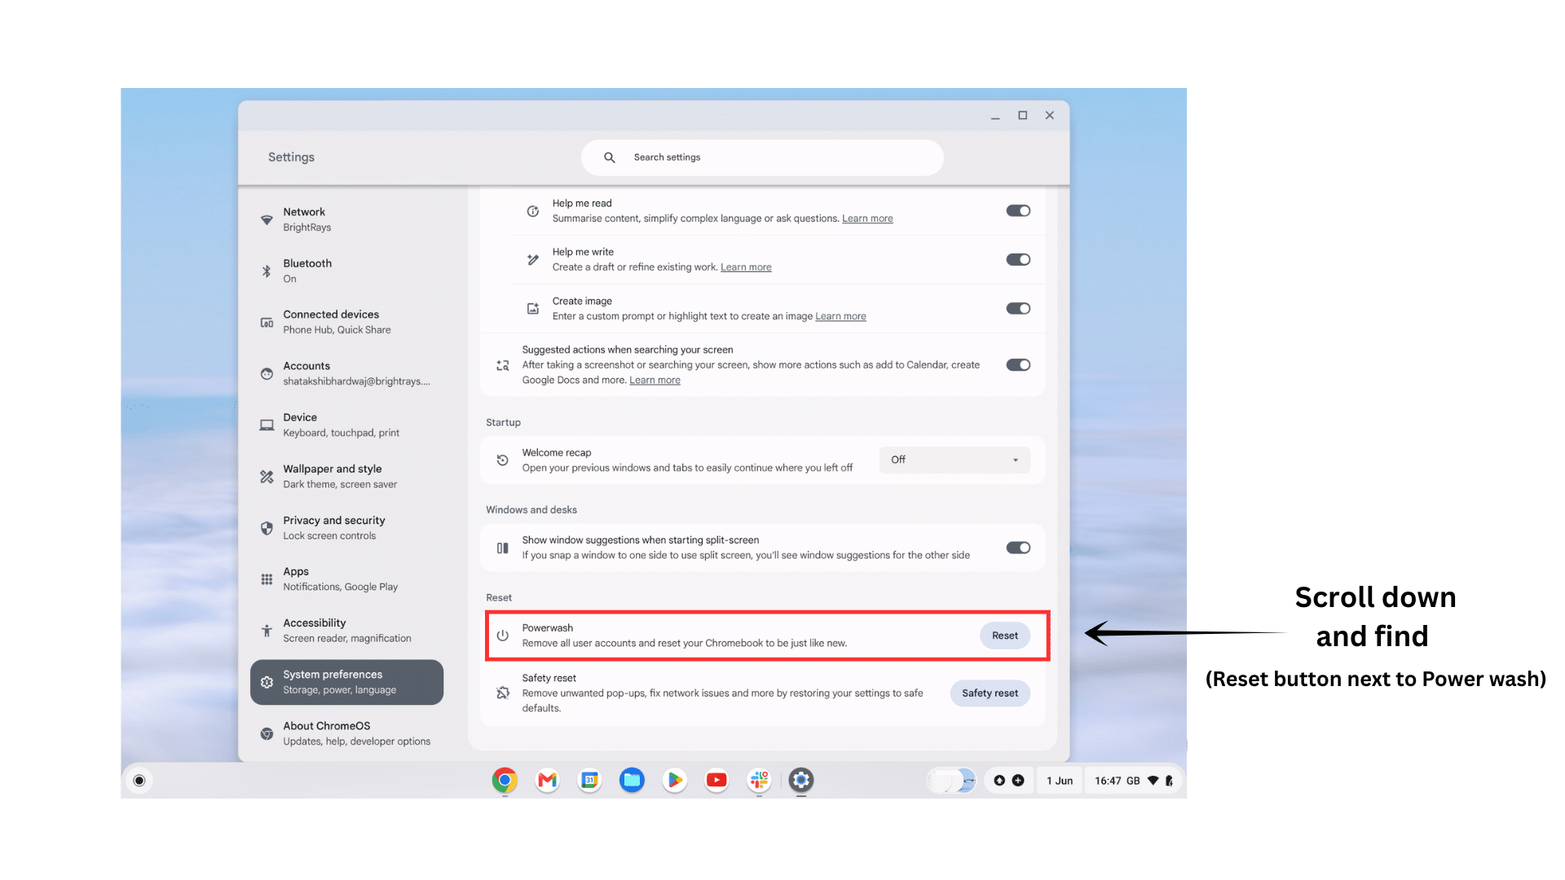Click the Bluetooth icon in sidebar
The width and height of the screenshot is (1565, 880).
[267, 271]
